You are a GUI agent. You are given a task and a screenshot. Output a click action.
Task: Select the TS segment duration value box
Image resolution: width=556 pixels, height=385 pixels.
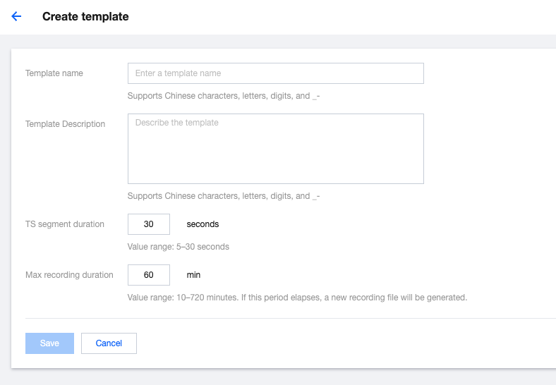[149, 224]
